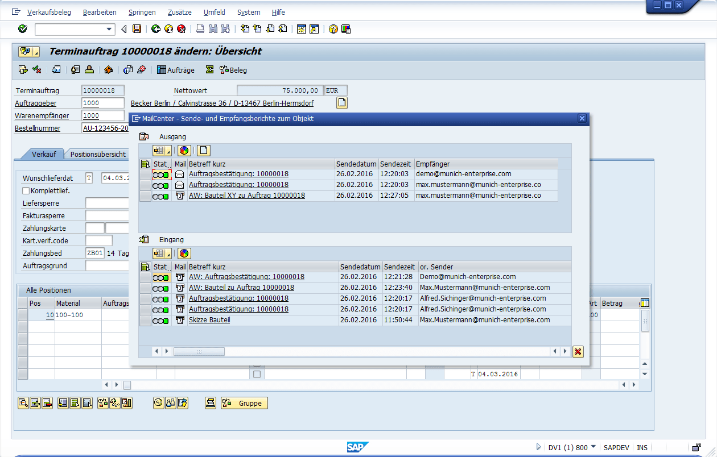Click the lock icon in the status bar
Viewport: 717px width, 457px height.
[x=696, y=447]
